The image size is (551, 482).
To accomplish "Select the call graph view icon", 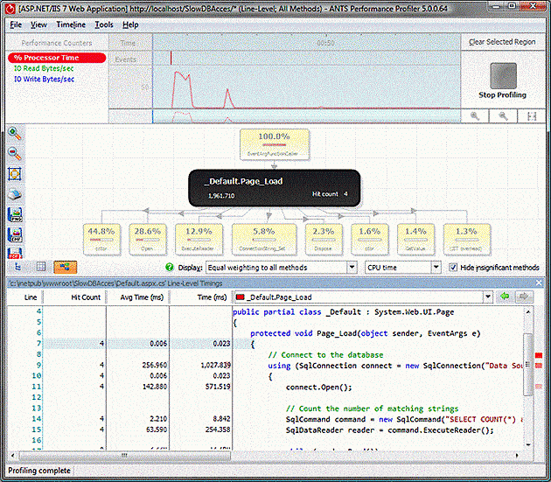I will (65, 267).
